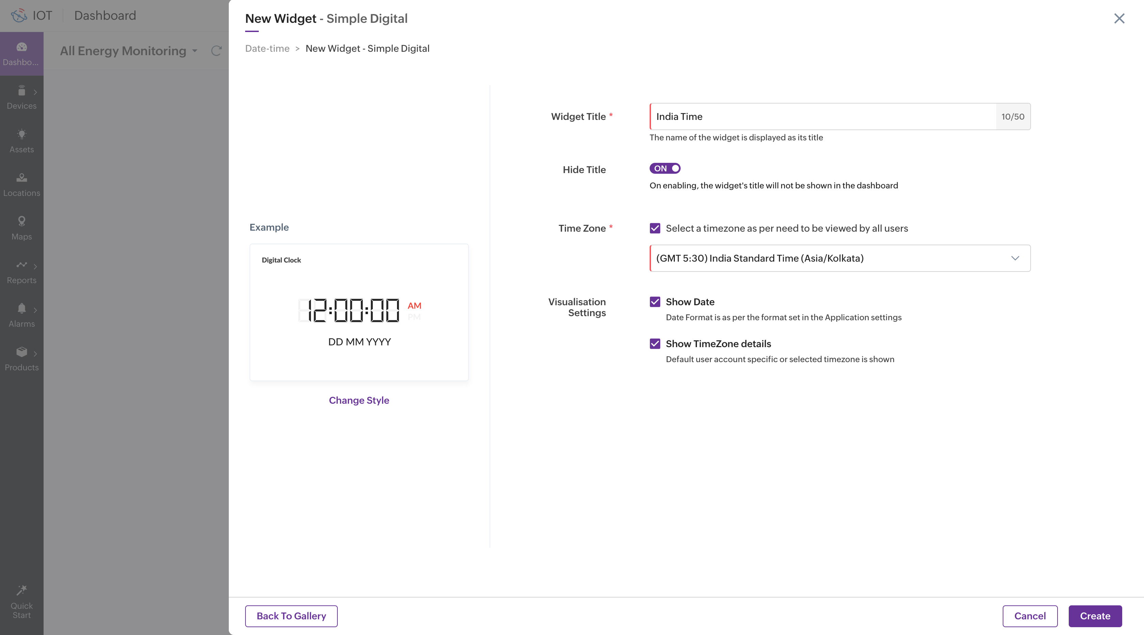Launch Quick Start wand icon
Screen dimensions: 1144x635
21,591
